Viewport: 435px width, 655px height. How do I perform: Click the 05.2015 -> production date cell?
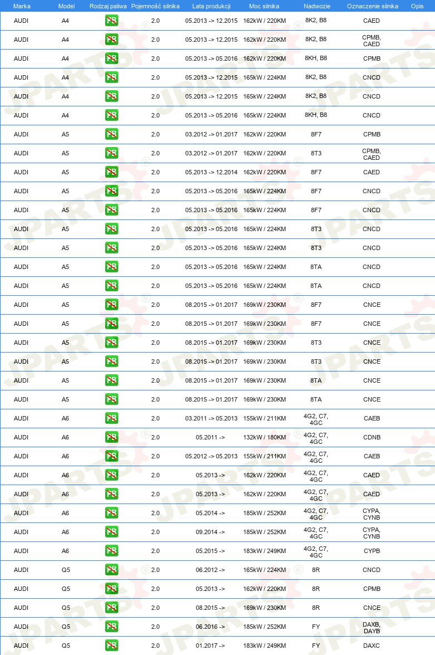point(210,551)
